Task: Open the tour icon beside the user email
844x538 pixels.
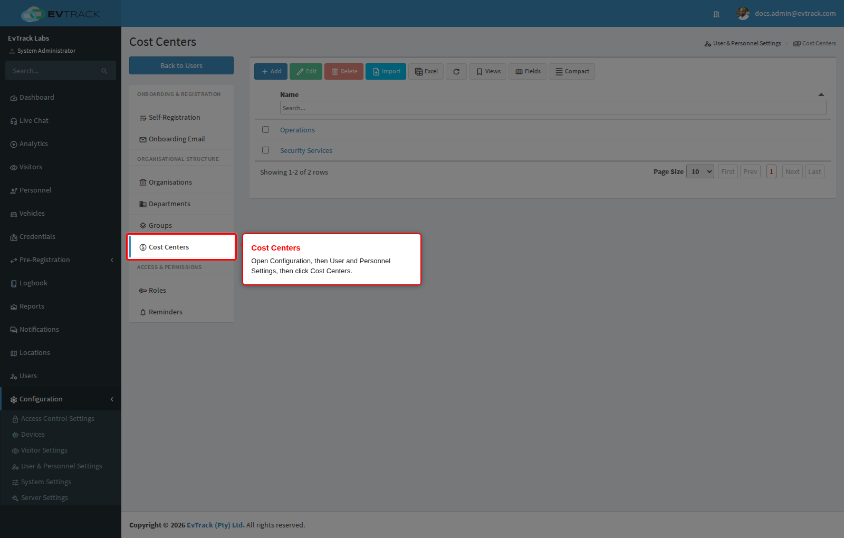Action: [x=716, y=14]
